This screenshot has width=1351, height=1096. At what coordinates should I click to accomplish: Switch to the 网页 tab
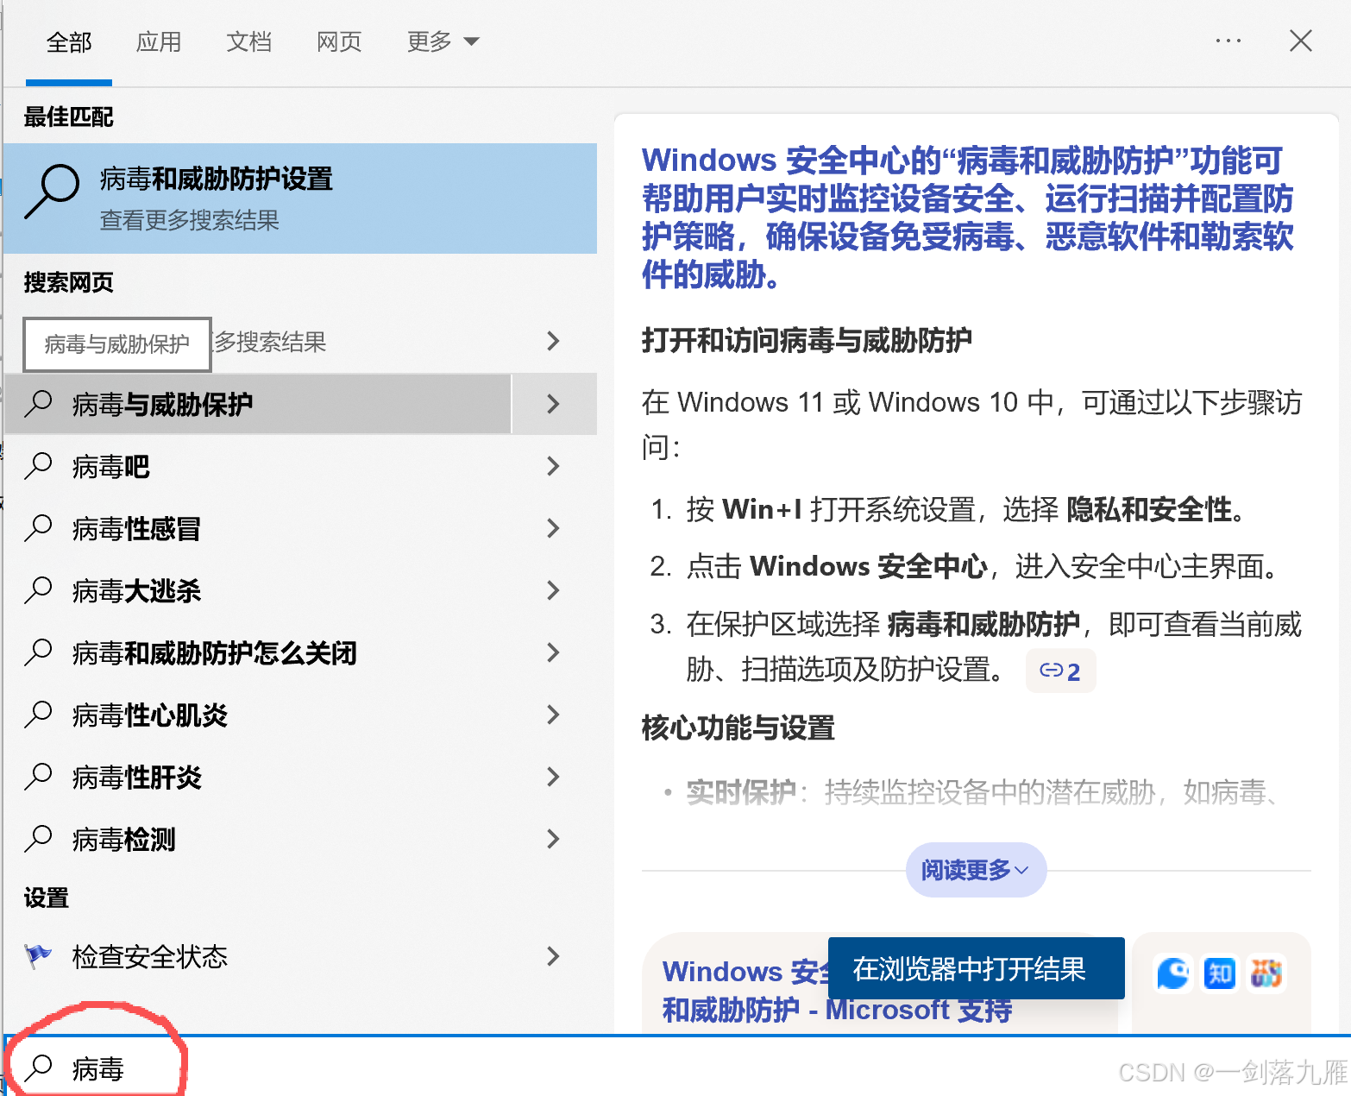(338, 41)
